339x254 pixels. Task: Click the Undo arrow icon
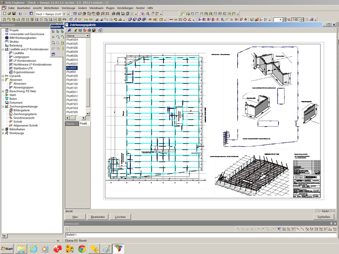click(x=20, y=14)
